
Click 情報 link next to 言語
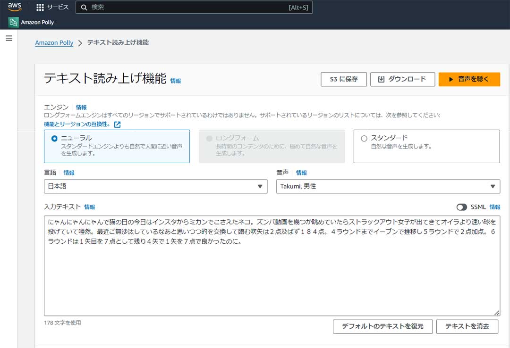(x=69, y=173)
